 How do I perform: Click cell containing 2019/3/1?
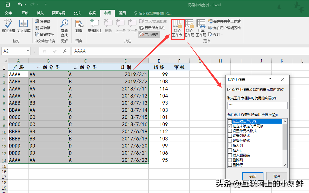point(126,74)
